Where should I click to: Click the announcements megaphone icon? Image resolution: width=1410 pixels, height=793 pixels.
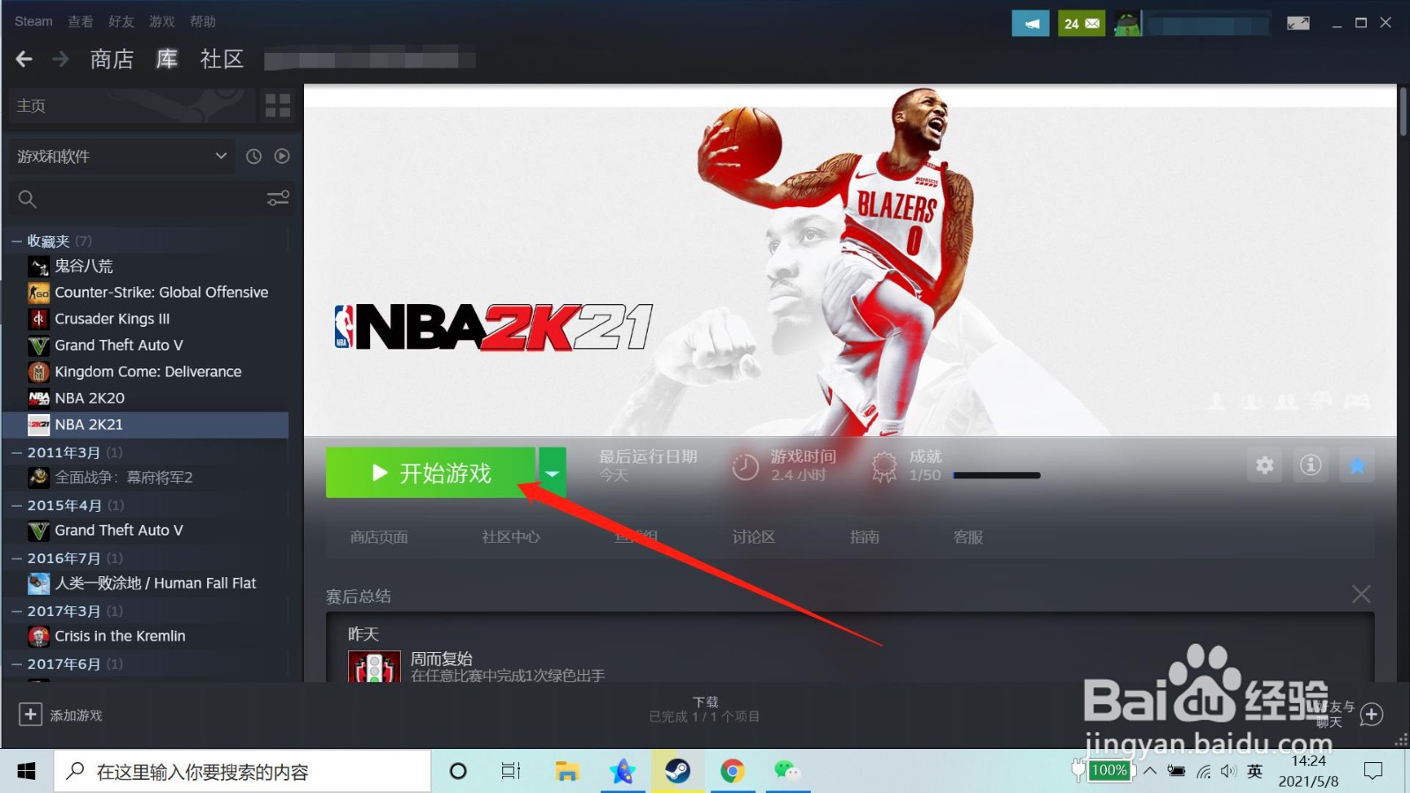[x=1030, y=22]
